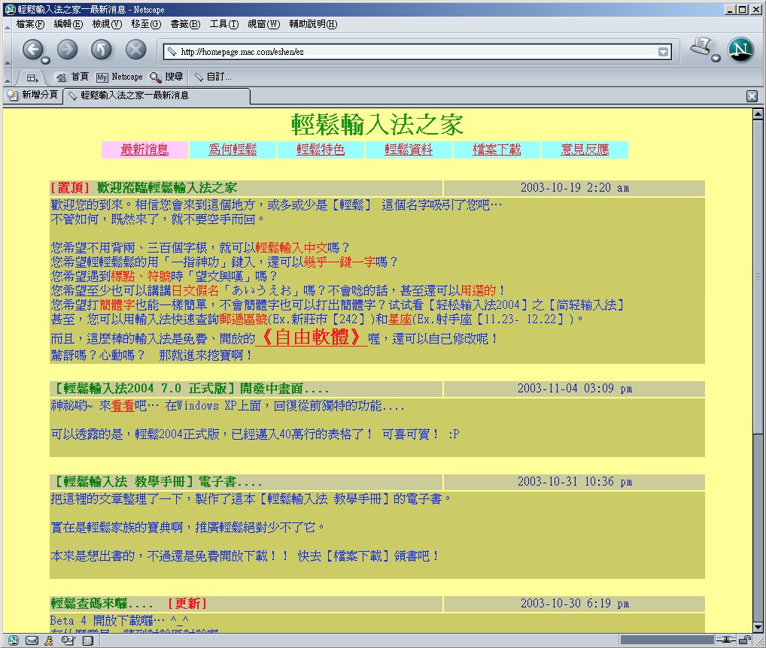Click the 新增分頁 new tab button

[32, 95]
